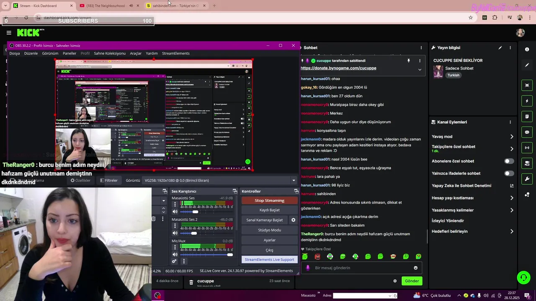Open OBS Düzenle menu

(31, 53)
